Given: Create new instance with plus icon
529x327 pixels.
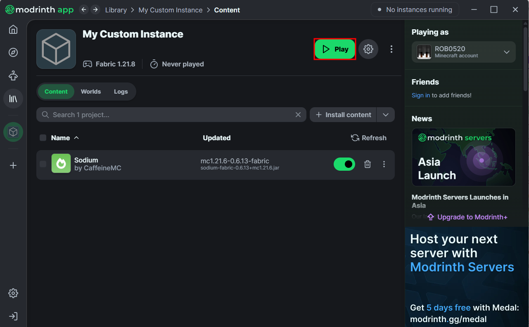Looking at the screenshot, I should pos(13,165).
